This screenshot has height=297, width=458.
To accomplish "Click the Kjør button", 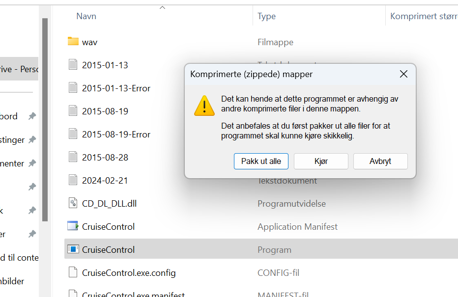I will 321,162.
